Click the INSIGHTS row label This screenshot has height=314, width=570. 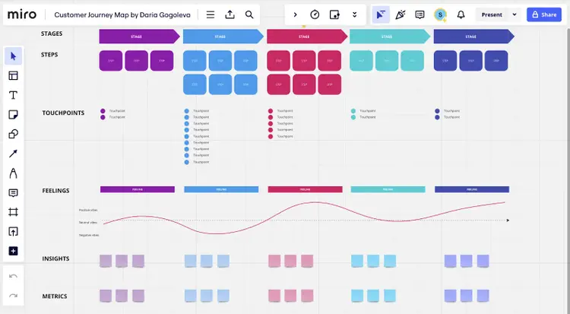tap(55, 258)
